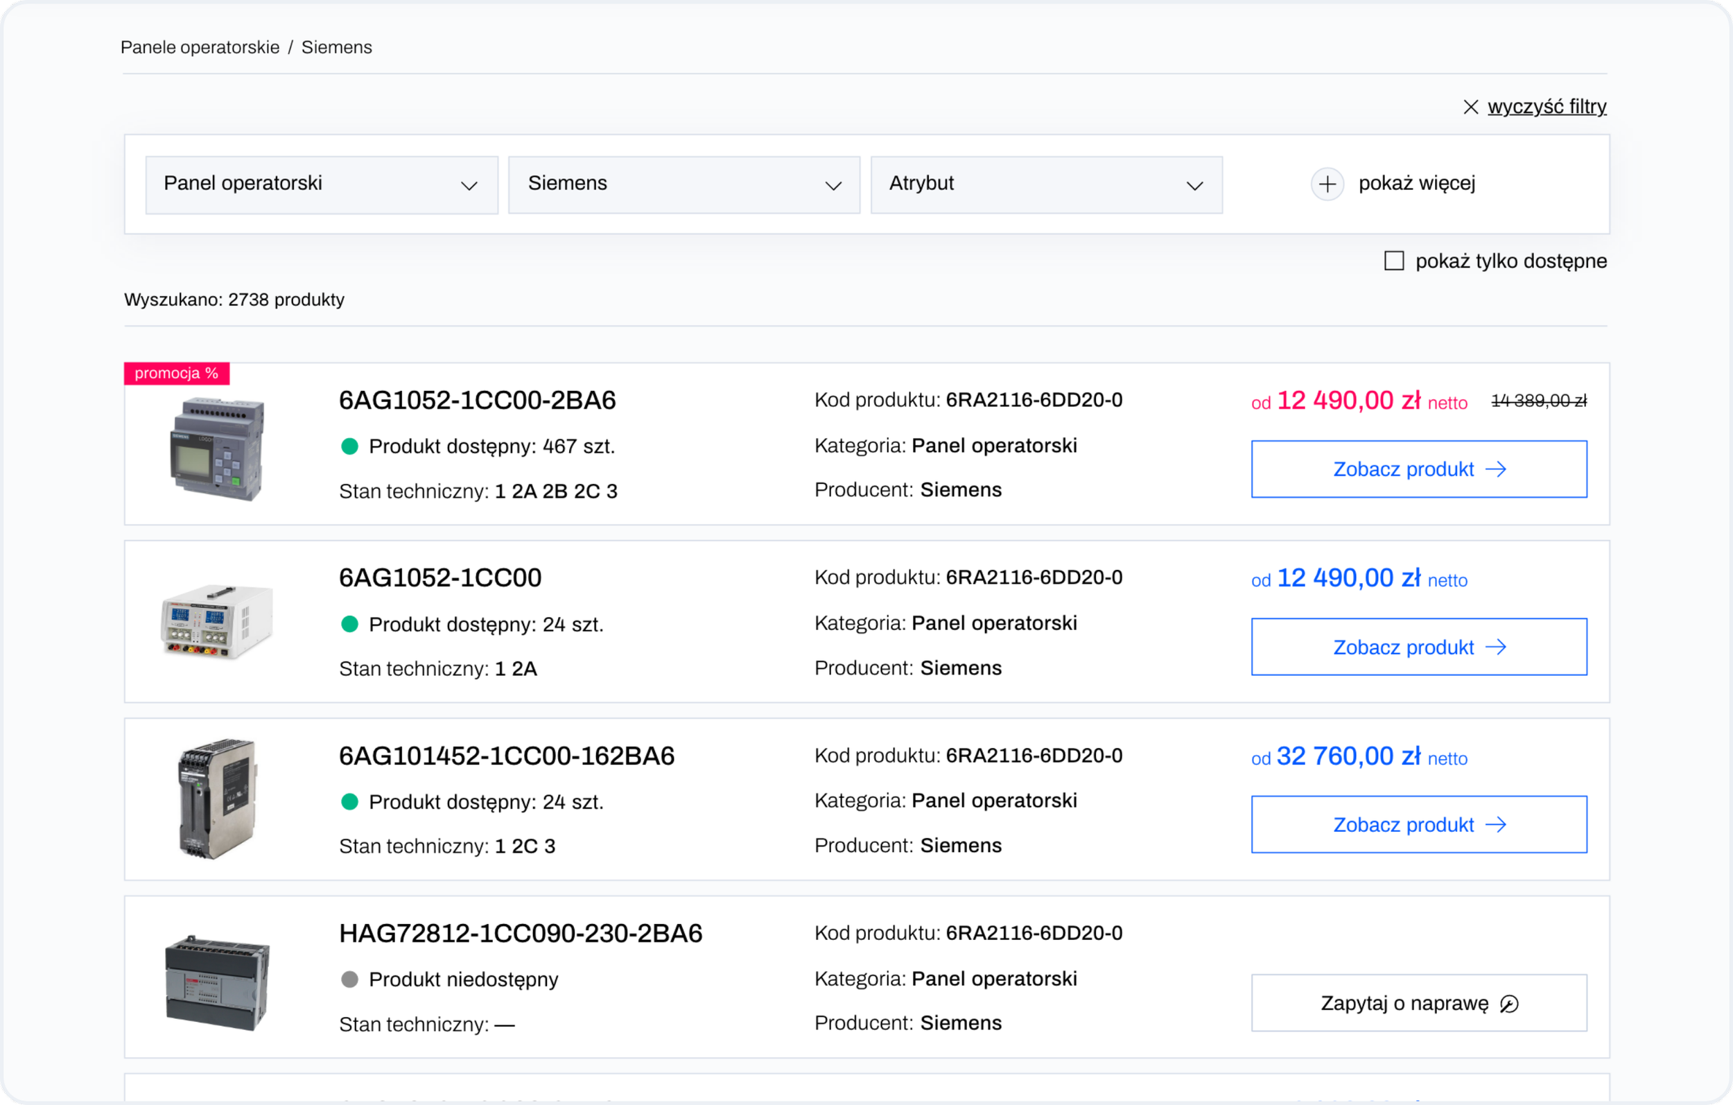1733x1105 pixels.
Task: Click Zobacz produkt for 6AG1052-1CC00
Action: pyautogui.click(x=1418, y=647)
